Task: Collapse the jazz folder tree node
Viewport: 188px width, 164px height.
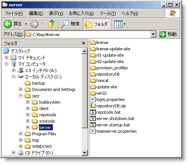Action: point(21,96)
